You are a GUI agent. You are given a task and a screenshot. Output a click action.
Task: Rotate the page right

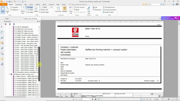44,12
